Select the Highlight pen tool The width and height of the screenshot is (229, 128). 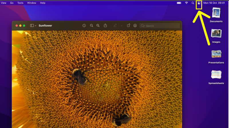click(x=115, y=26)
